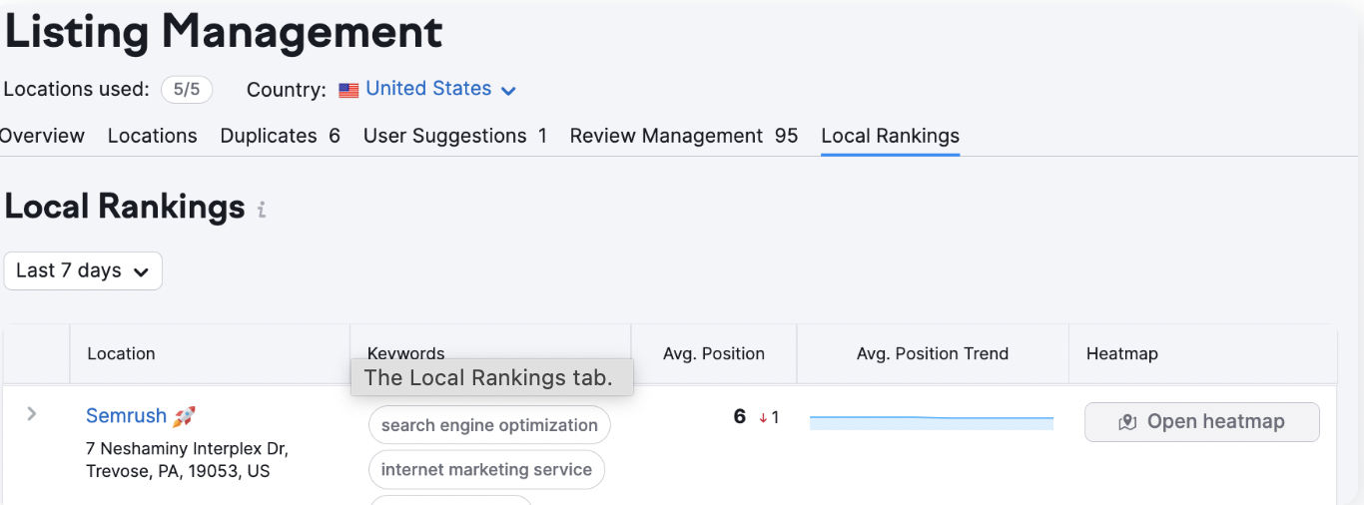Image resolution: width=1364 pixels, height=505 pixels.
Task: Click the Open heatmap button
Action: click(x=1202, y=421)
